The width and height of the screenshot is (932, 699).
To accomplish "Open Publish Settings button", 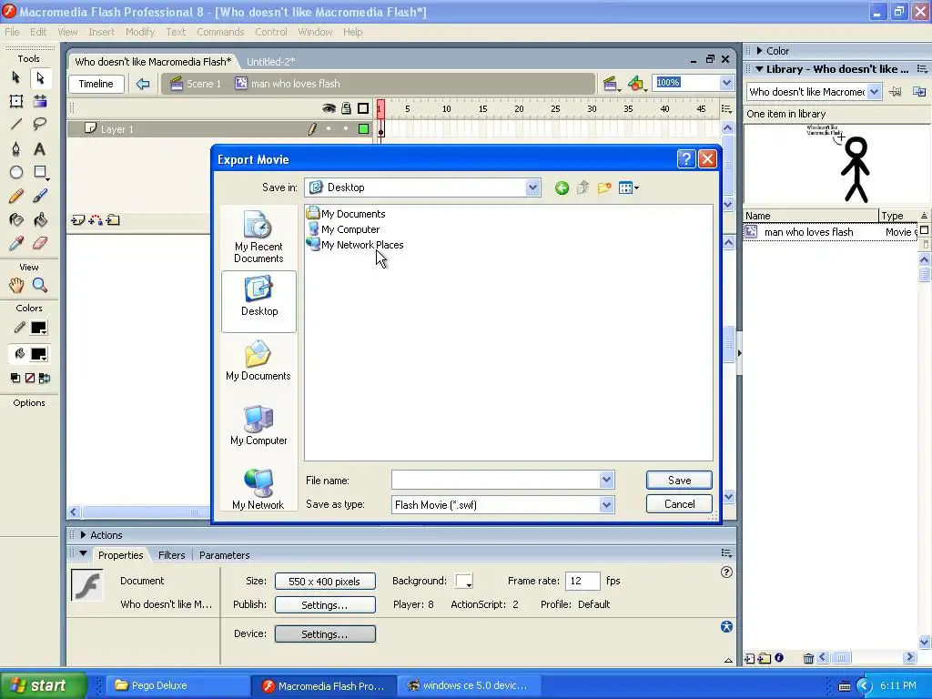I will (325, 605).
